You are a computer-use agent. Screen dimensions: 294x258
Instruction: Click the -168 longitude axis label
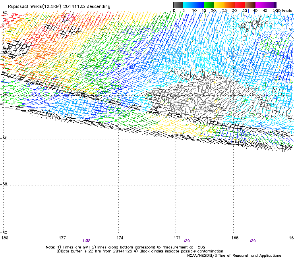234,238
